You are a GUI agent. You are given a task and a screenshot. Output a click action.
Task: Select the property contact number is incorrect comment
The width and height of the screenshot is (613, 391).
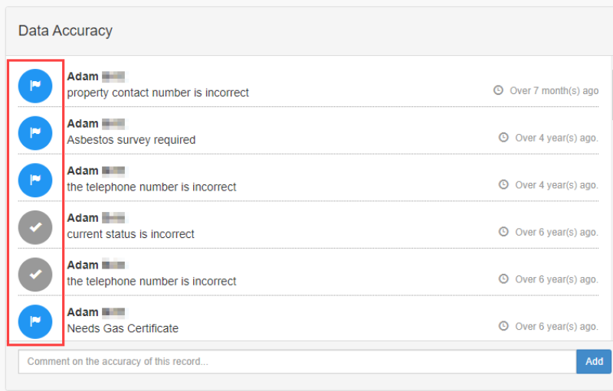point(158,93)
